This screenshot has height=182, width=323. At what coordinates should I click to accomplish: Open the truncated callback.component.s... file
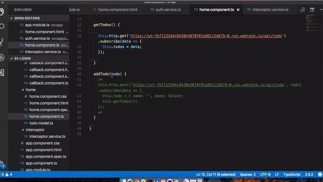click(39, 76)
